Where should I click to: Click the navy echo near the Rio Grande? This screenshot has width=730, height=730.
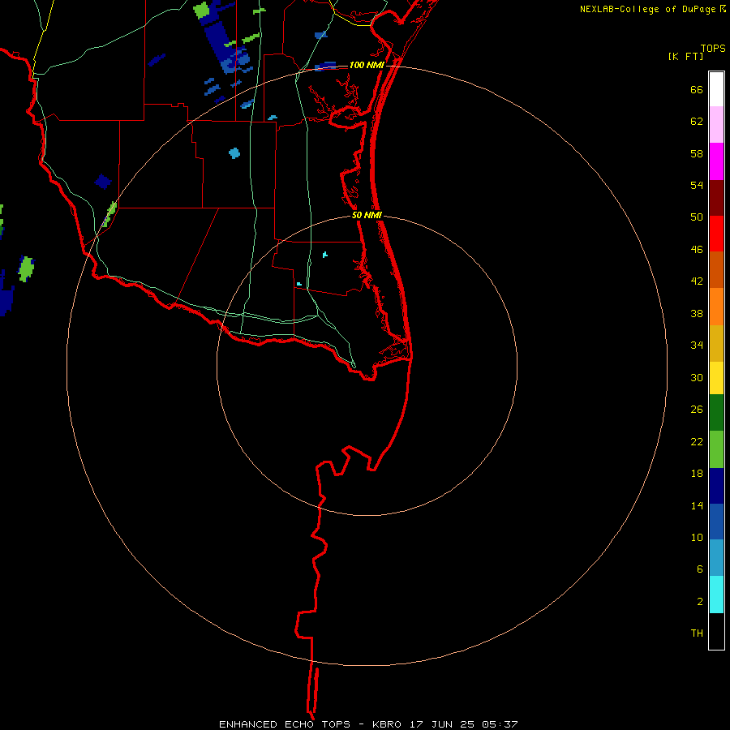[x=103, y=181]
